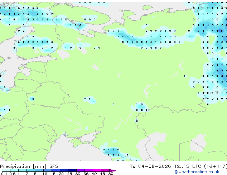Click the 25–30 mm legend color swatch
Image resolution: width=227 pixels, height=175 pixels.
(72, 170)
